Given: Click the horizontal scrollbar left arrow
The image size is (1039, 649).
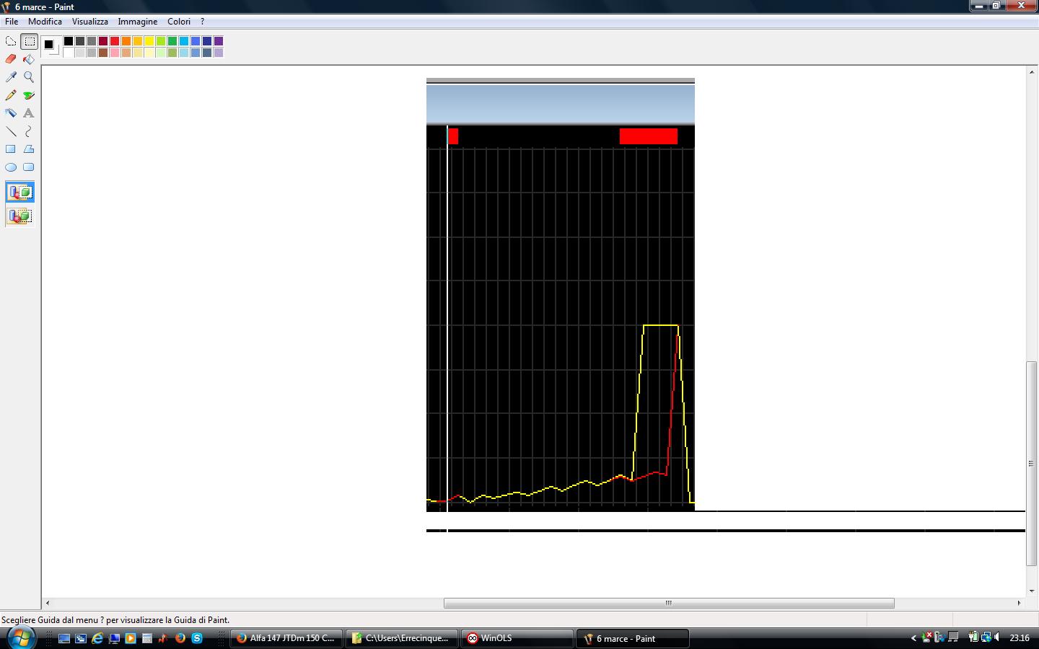Looking at the screenshot, I should (48, 603).
